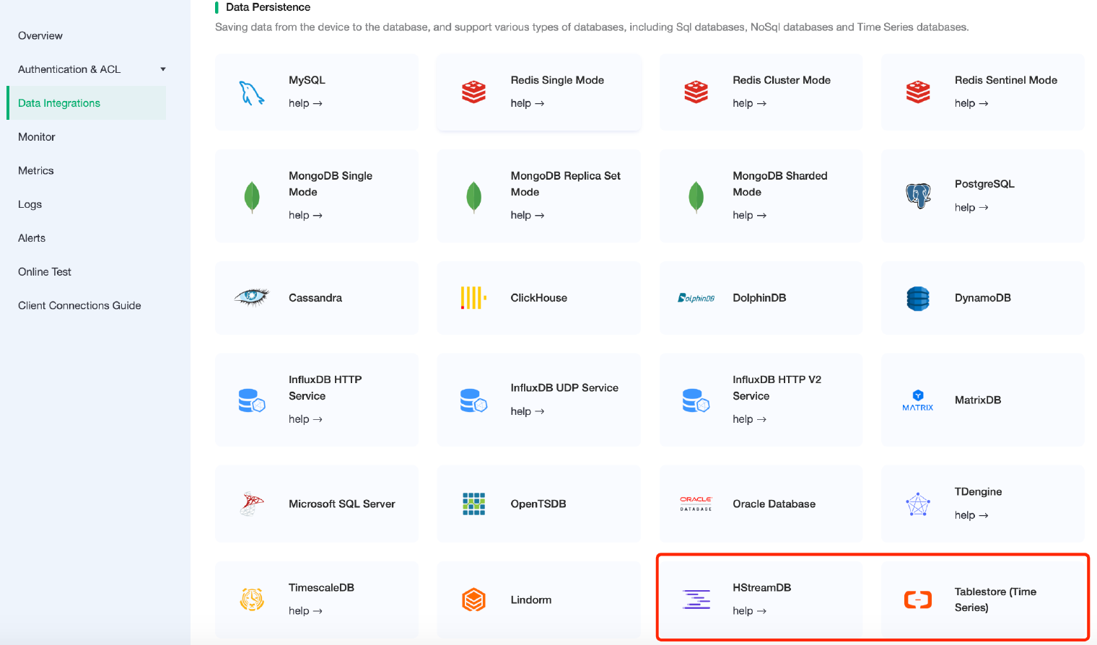This screenshot has width=1097, height=645.
Task: Click the Data Persistence section heading
Action: point(268,7)
